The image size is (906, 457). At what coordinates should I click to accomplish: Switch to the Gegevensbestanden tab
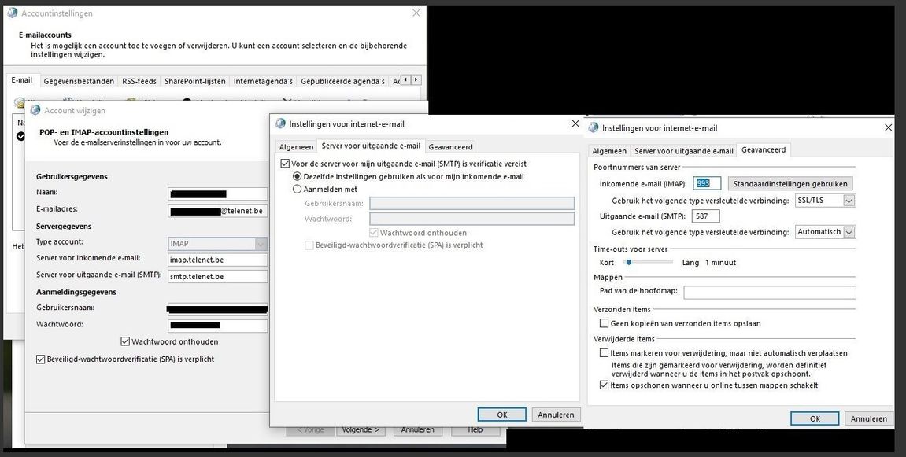pos(79,81)
